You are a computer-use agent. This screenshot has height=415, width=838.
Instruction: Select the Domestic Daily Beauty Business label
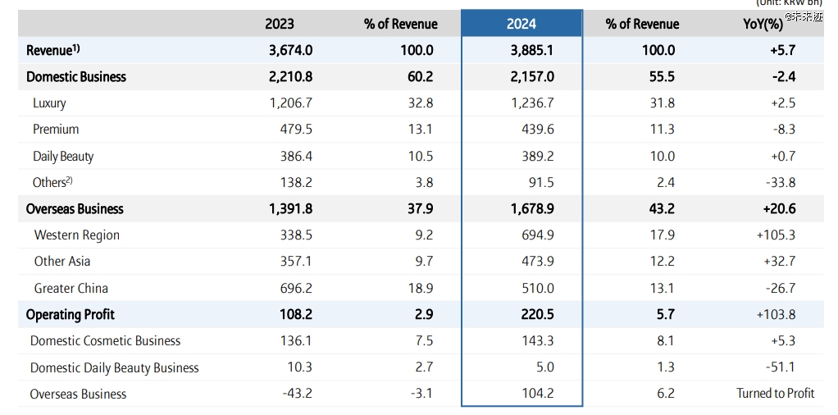114,367
